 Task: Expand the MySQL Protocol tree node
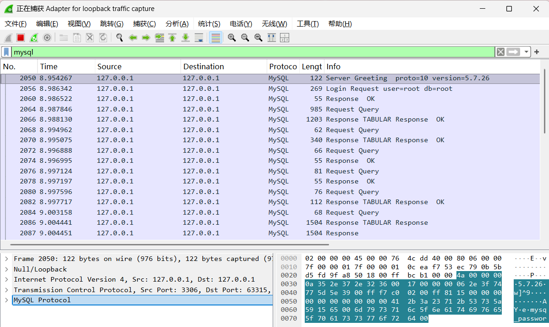pos(6,300)
